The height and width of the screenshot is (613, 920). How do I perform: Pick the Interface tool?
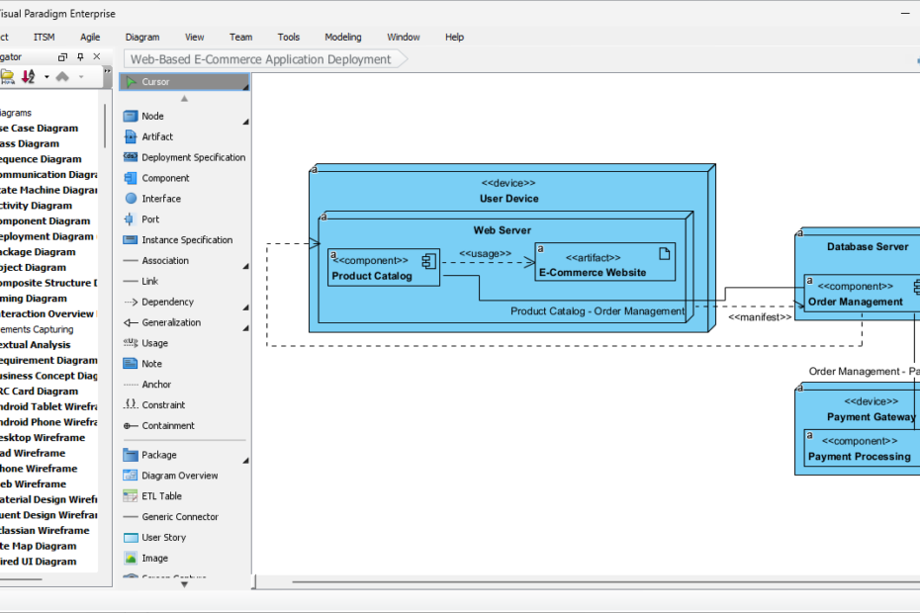point(159,198)
